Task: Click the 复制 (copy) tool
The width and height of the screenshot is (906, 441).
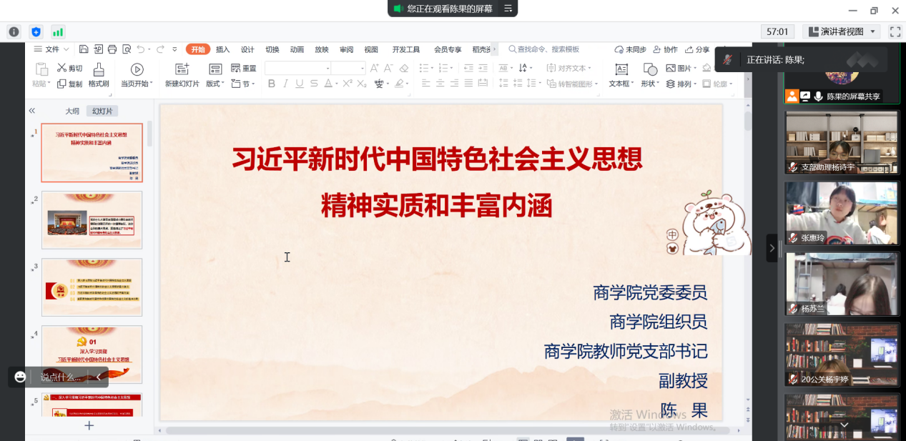Action: pyautogui.click(x=70, y=84)
